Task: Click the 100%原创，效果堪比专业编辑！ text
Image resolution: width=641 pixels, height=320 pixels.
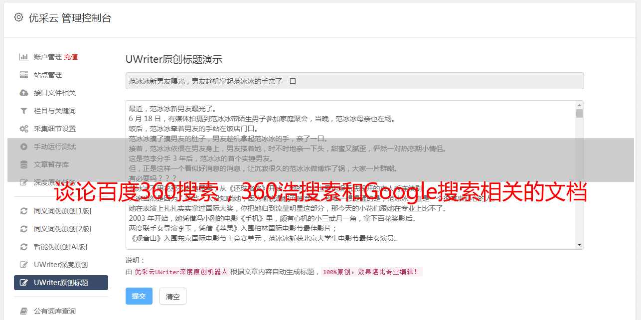Action: (371, 272)
